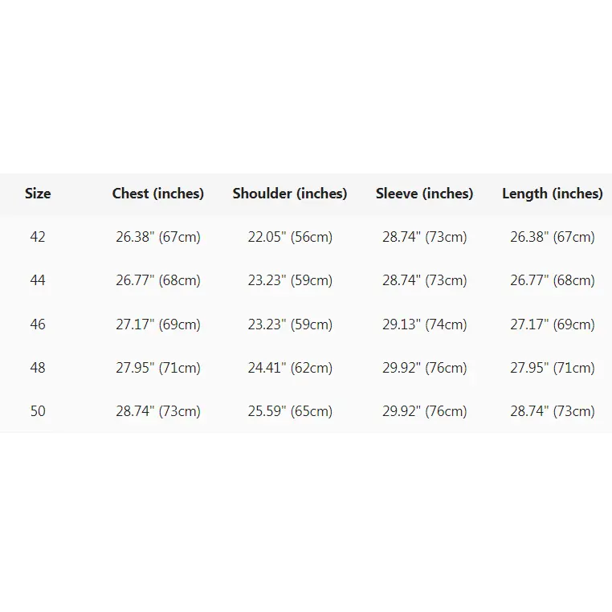612x612 pixels.
Task: Select size 50 in the table
Action: point(38,411)
